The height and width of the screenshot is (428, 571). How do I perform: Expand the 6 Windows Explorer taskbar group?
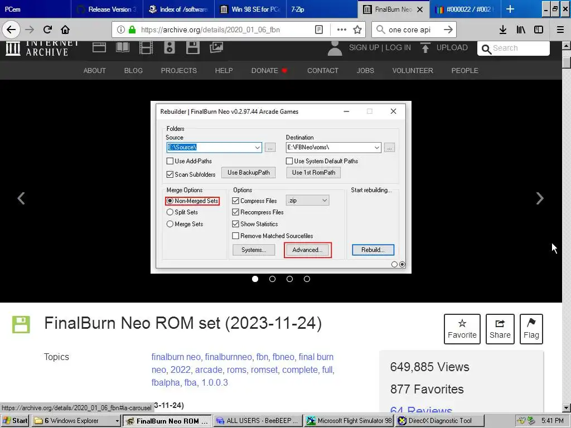[x=76, y=421]
